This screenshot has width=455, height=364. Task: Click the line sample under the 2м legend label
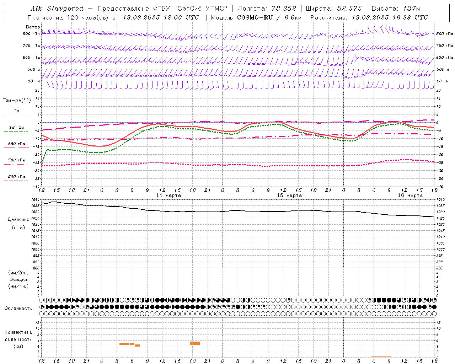16,115
